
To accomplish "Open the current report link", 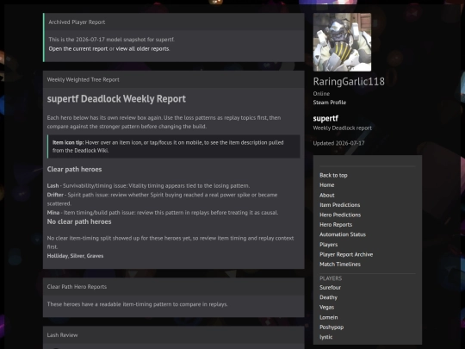I will tap(78, 48).
